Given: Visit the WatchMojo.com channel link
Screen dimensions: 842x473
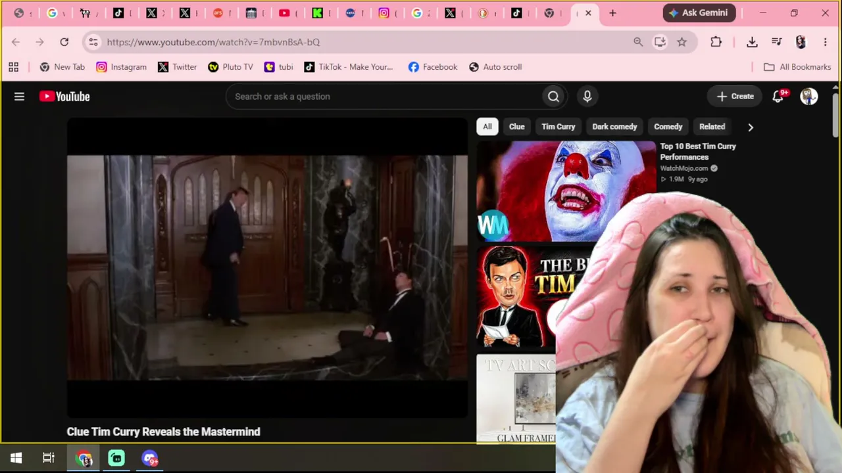Looking at the screenshot, I should (684, 168).
